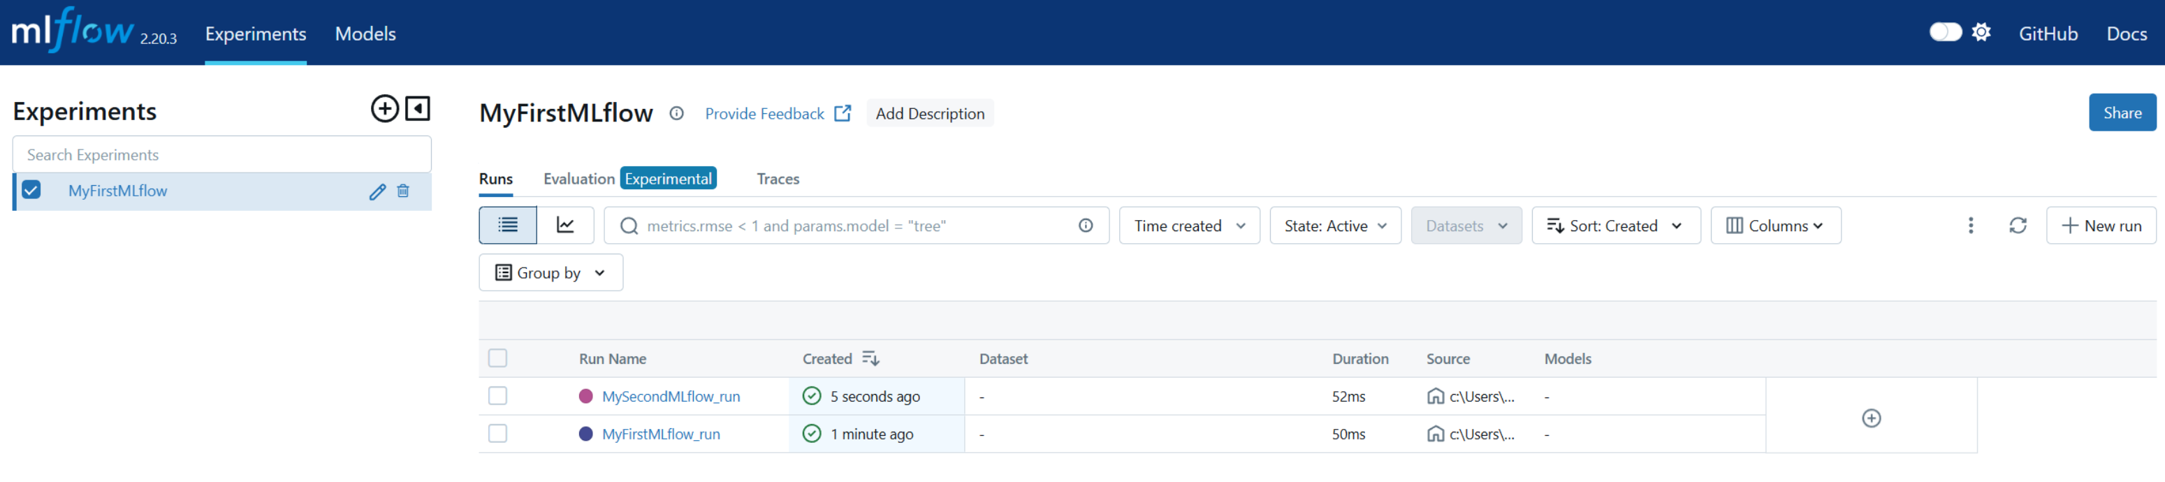Delete MyFirstMLflow with the trash icon
Viewport: 2165px width, 482px height.
pos(403,191)
